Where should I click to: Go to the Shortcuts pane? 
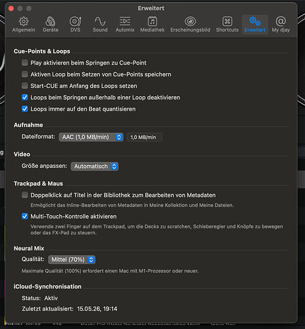(x=227, y=24)
